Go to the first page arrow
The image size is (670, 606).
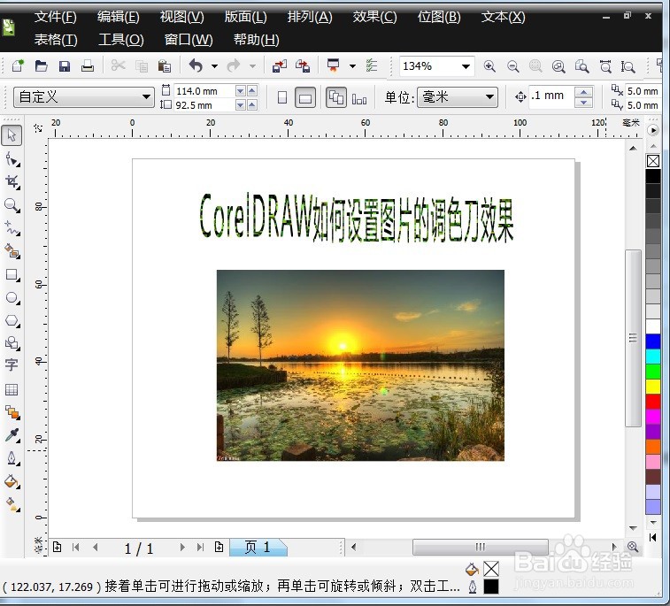click(75, 548)
